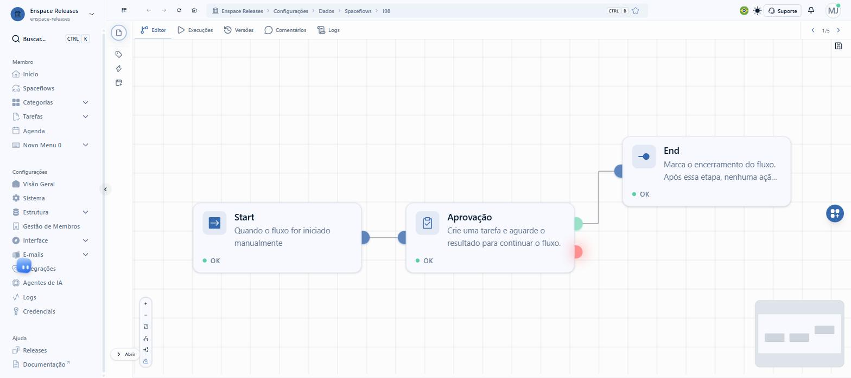The width and height of the screenshot is (851, 378).
Task: Expand the Interface section chevron
Action: [85, 240]
